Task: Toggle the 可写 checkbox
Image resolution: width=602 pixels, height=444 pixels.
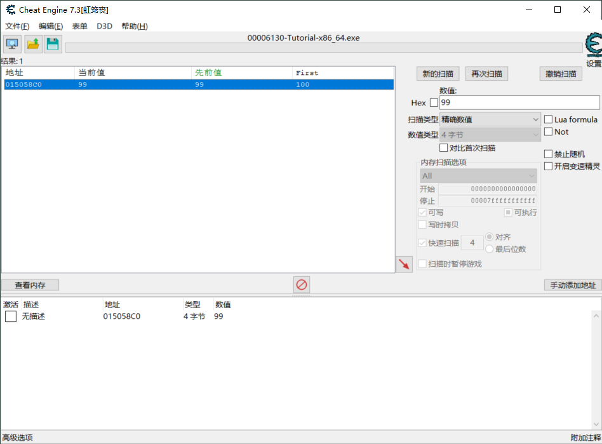Action: tap(422, 212)
